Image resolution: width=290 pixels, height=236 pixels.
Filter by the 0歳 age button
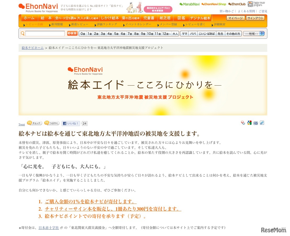click(83, 34)
